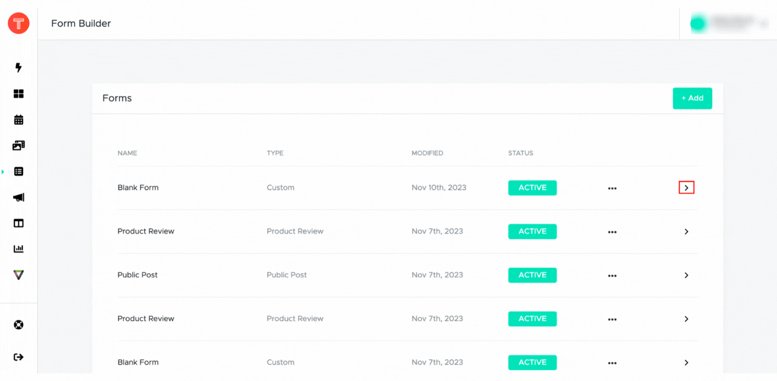Open the column layout icon in sidebar
777x381 pixels.
tap(18, 223)
